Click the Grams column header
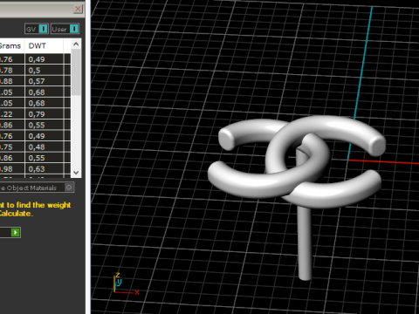 12,45
